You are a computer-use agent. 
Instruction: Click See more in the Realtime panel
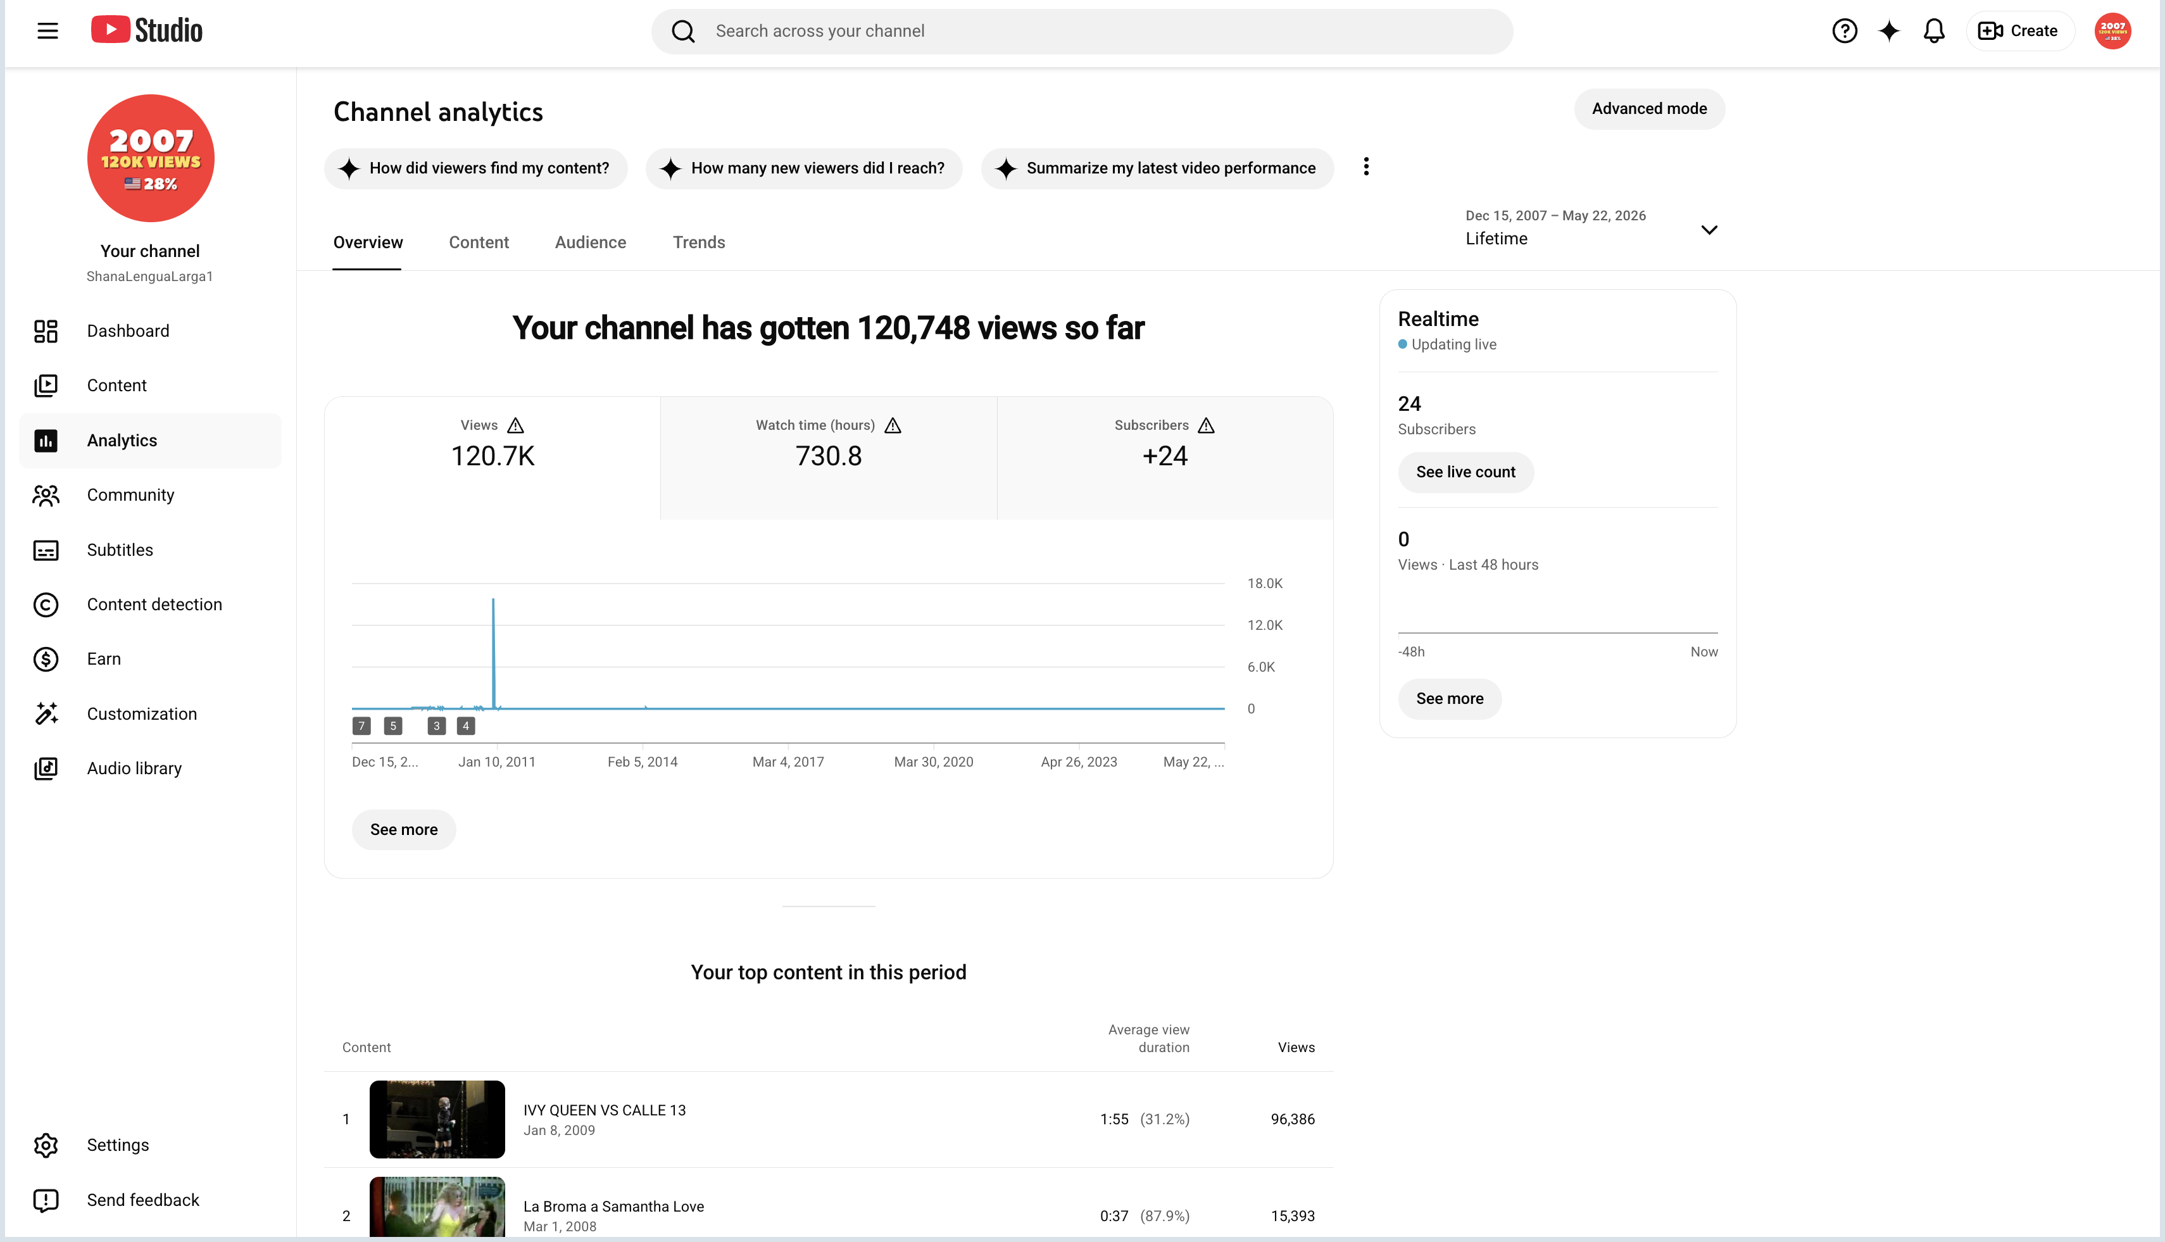pyautogui.click(x=1449, y=699)
